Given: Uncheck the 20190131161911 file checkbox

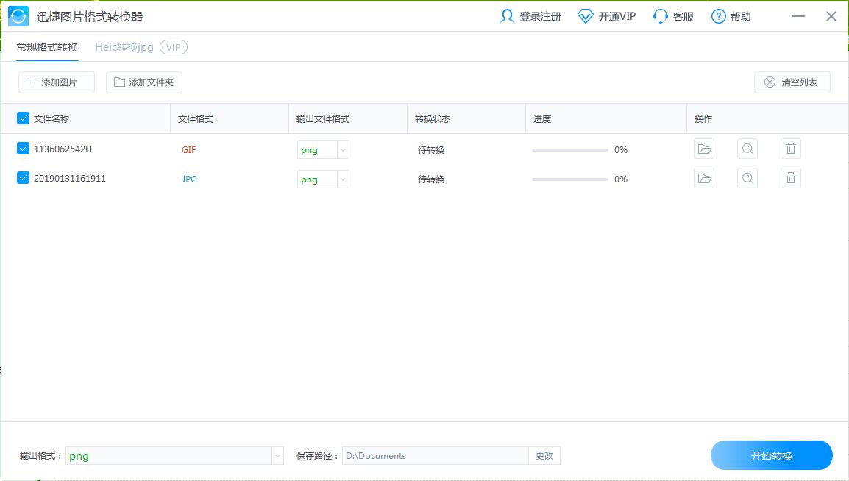Looking at the screenshot, I should click(x=23, y=178).
